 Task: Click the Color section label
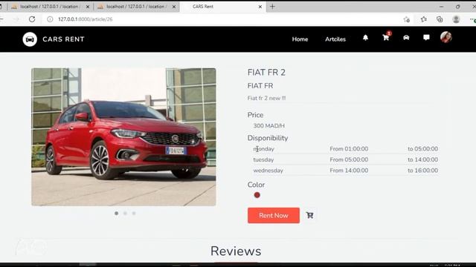256,185
